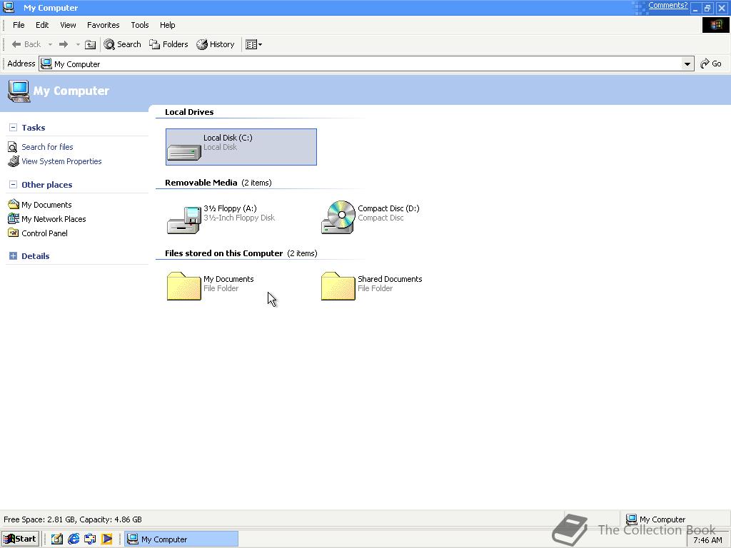Select the Compact Disc (D:) icon
The height and width of the screenshot is (548, 731).
tap(338, 217)
